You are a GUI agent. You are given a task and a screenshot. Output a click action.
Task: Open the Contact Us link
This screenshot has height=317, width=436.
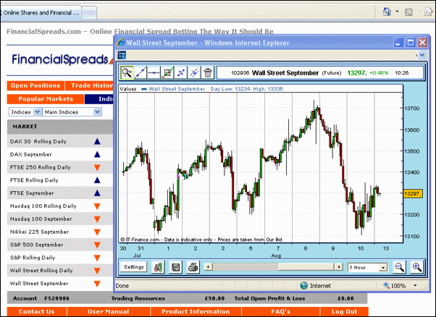tap(37, 311)
